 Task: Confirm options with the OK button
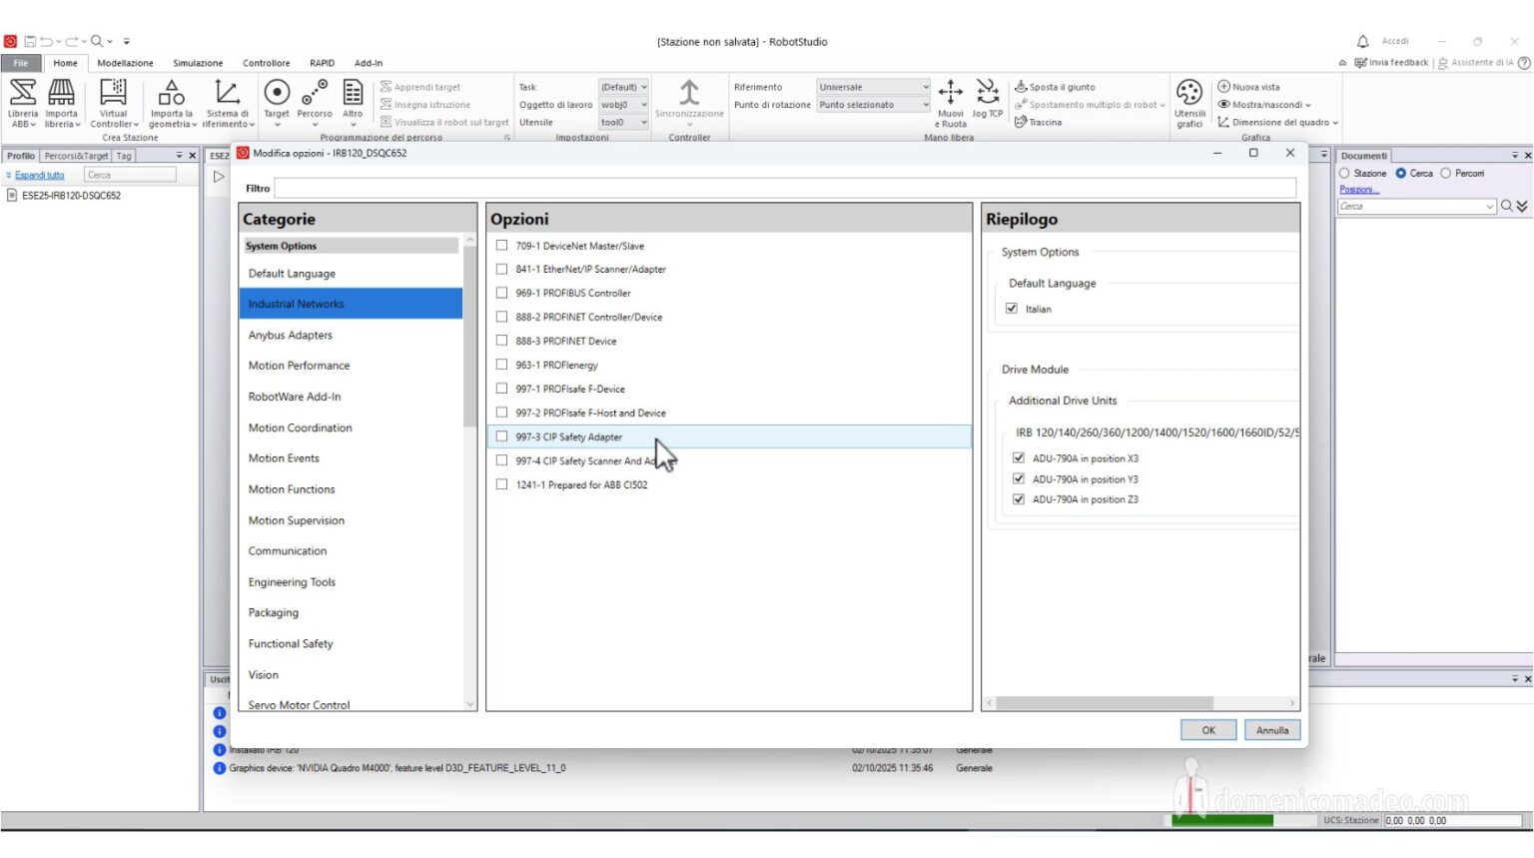1207,729
